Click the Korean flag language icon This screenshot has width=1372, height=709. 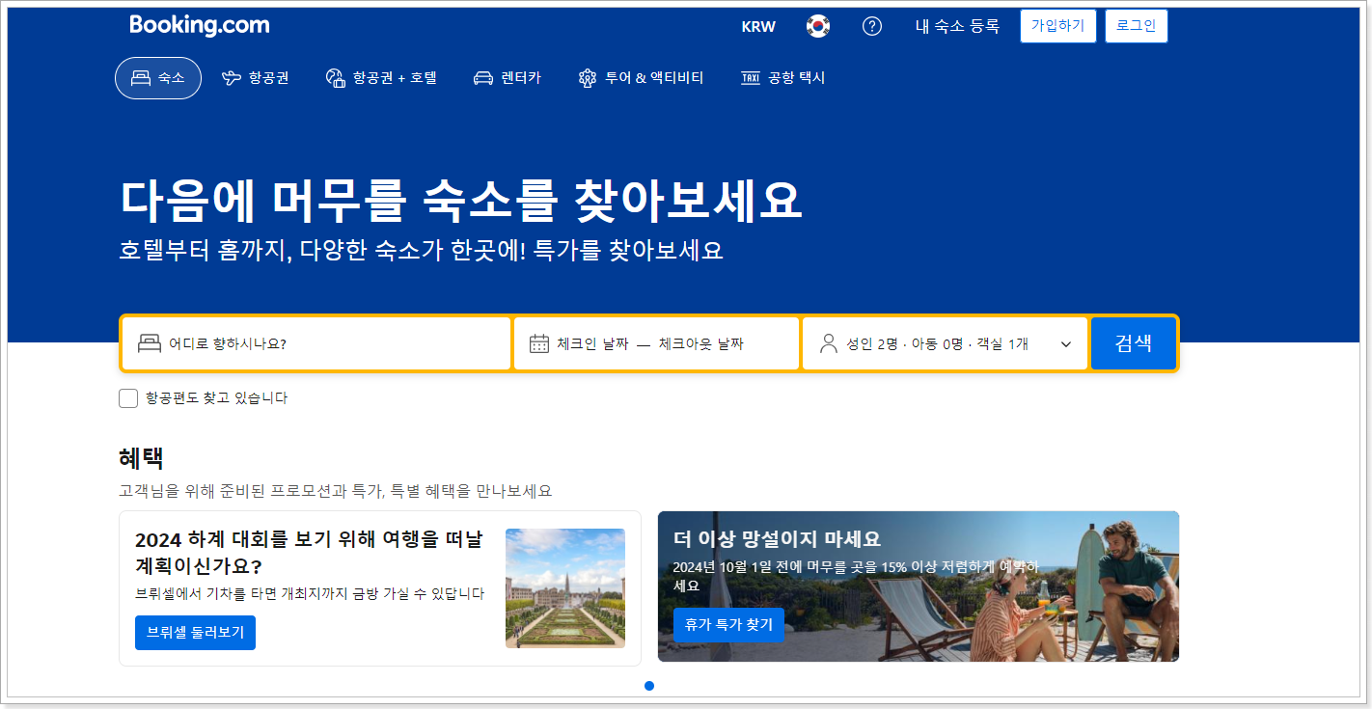pos(818,26)
